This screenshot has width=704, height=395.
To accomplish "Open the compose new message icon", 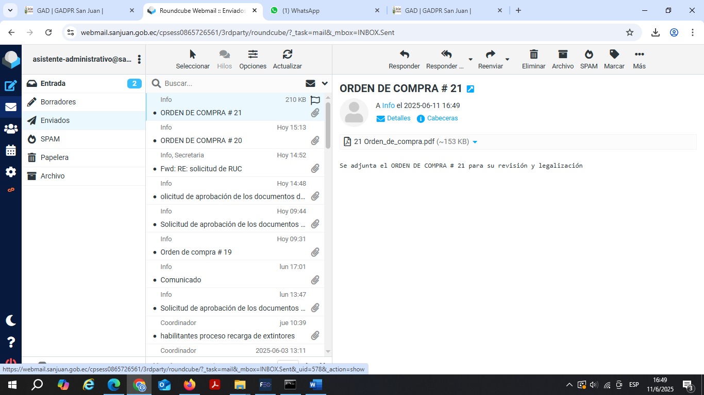I will (11, 86).
